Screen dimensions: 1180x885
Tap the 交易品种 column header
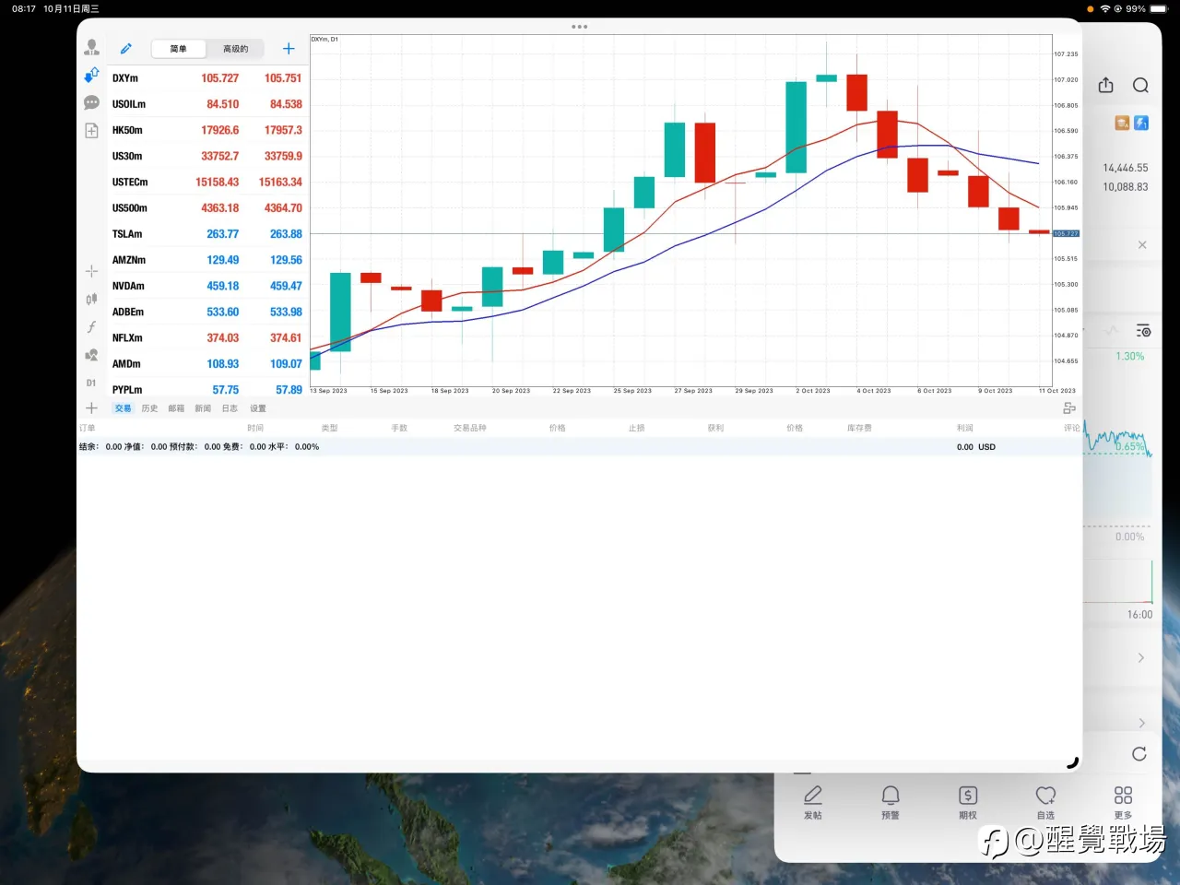pyautogui.click(x=470, y=428)
